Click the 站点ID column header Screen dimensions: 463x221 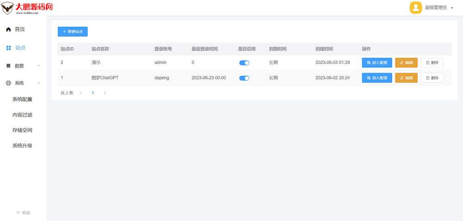(x=67, y=49)
